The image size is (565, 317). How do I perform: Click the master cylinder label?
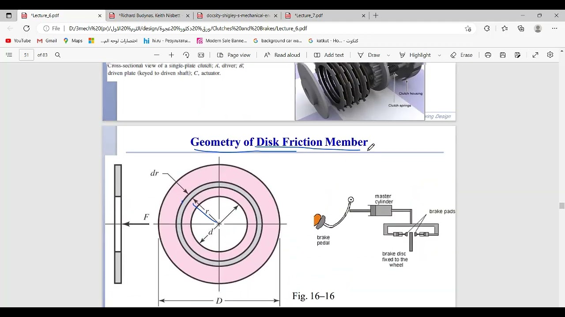(384, 199)
